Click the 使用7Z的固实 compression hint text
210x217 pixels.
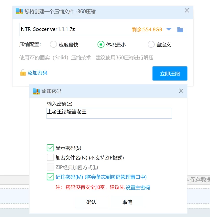tap(86, 57)
